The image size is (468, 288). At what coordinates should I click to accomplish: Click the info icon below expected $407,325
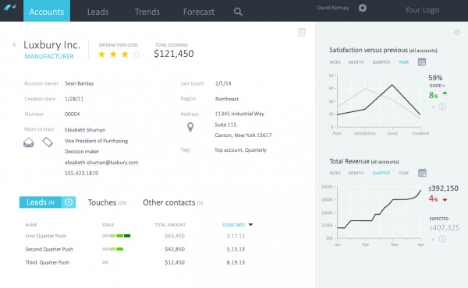[442, 239]
